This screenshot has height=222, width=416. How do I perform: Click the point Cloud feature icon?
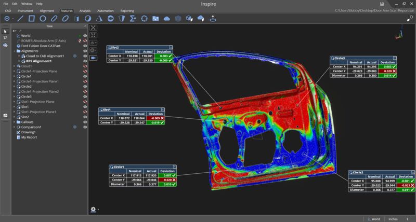(x=166, y=19)
